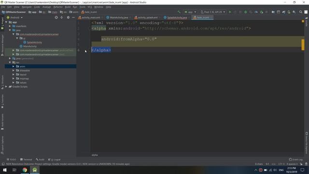Screen dimensions: 309x174
Task: Click the Apply Changes icon next to Run
Action: (x=235, y=12)
